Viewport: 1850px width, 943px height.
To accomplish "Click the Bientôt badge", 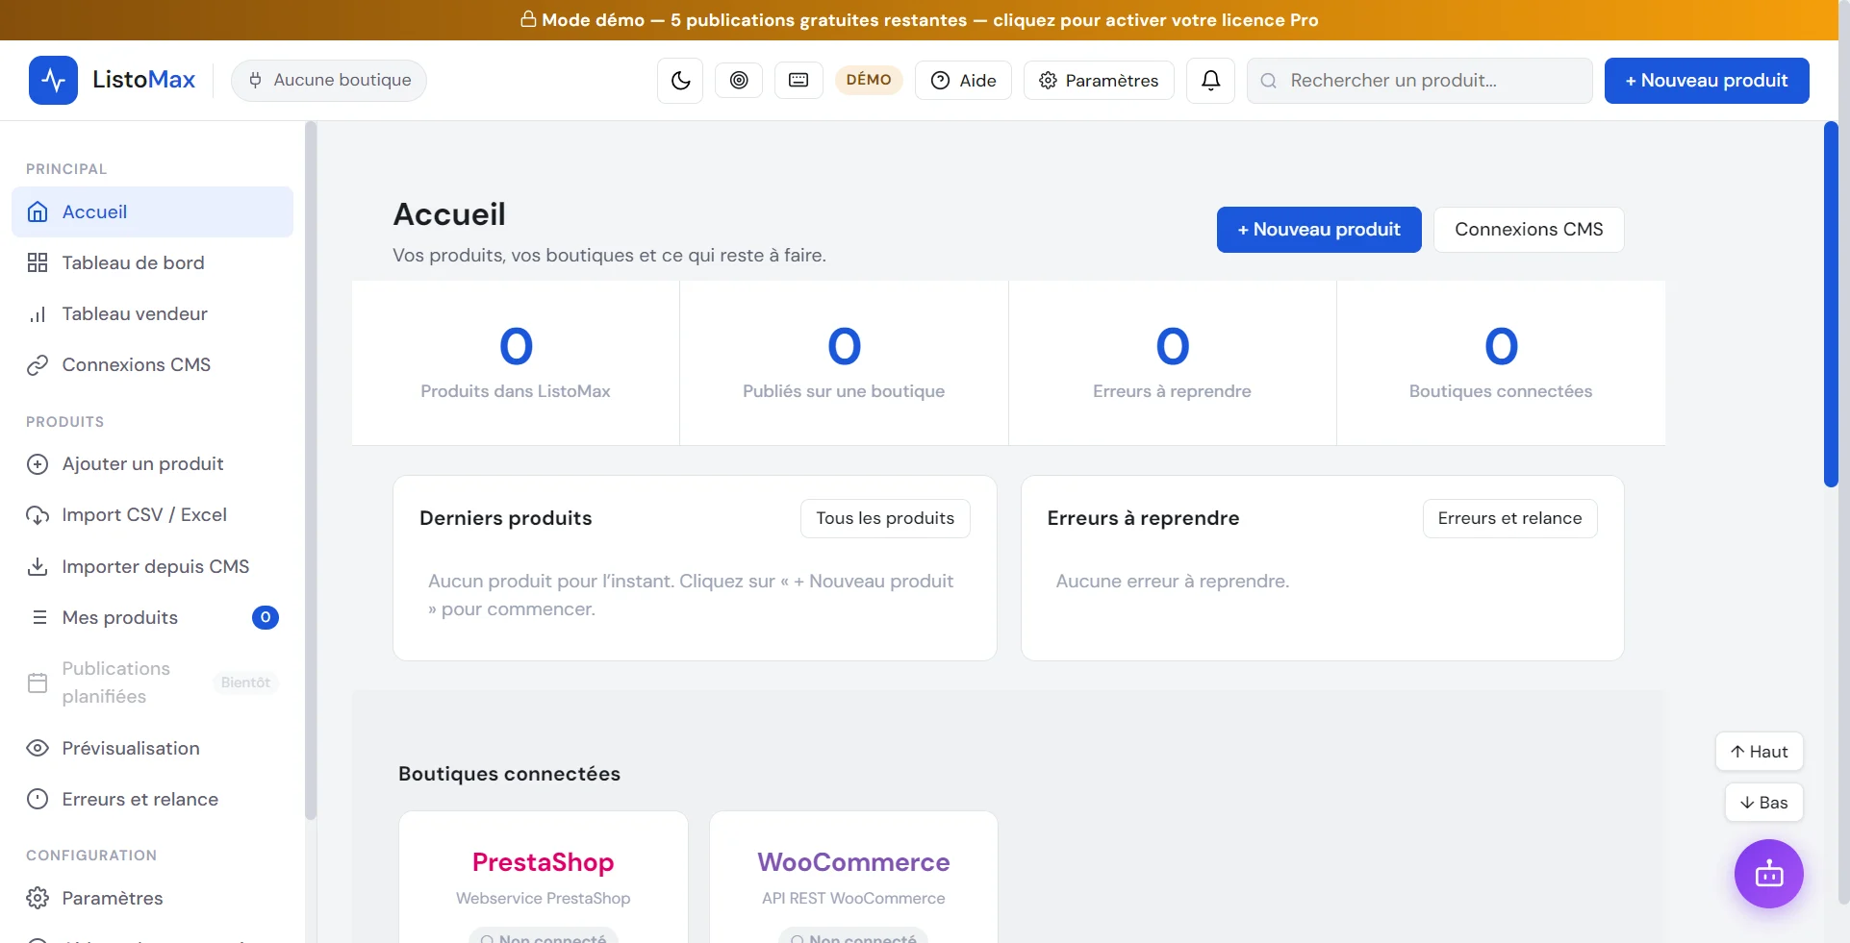I will (245, 682).
